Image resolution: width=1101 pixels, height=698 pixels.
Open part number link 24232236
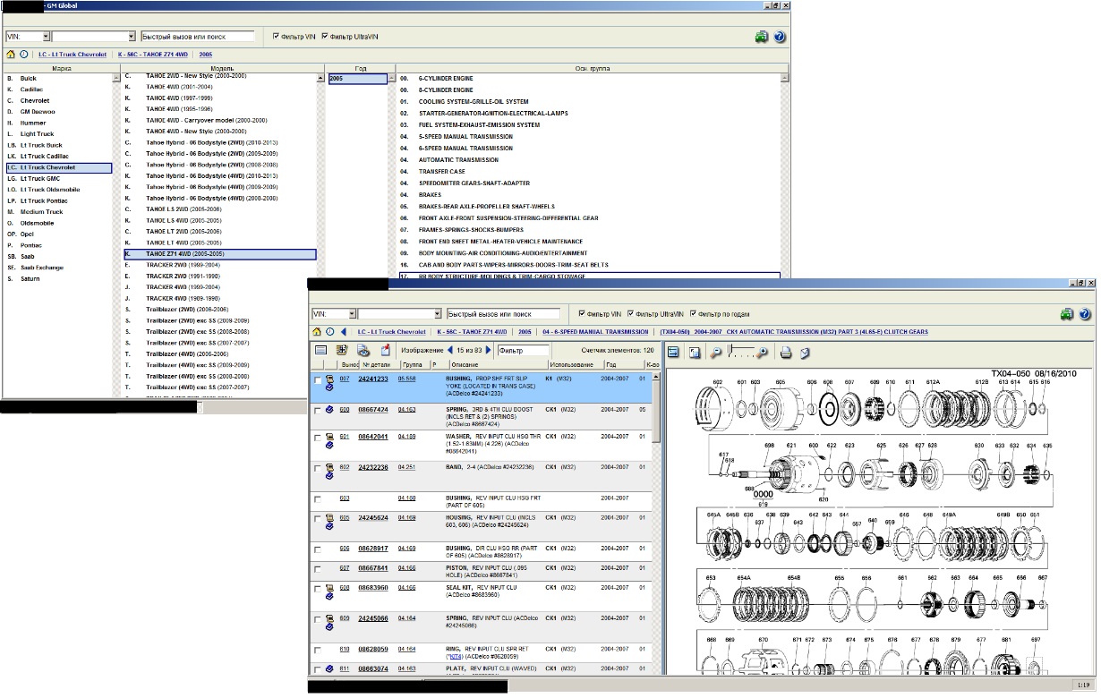(373, 467)
